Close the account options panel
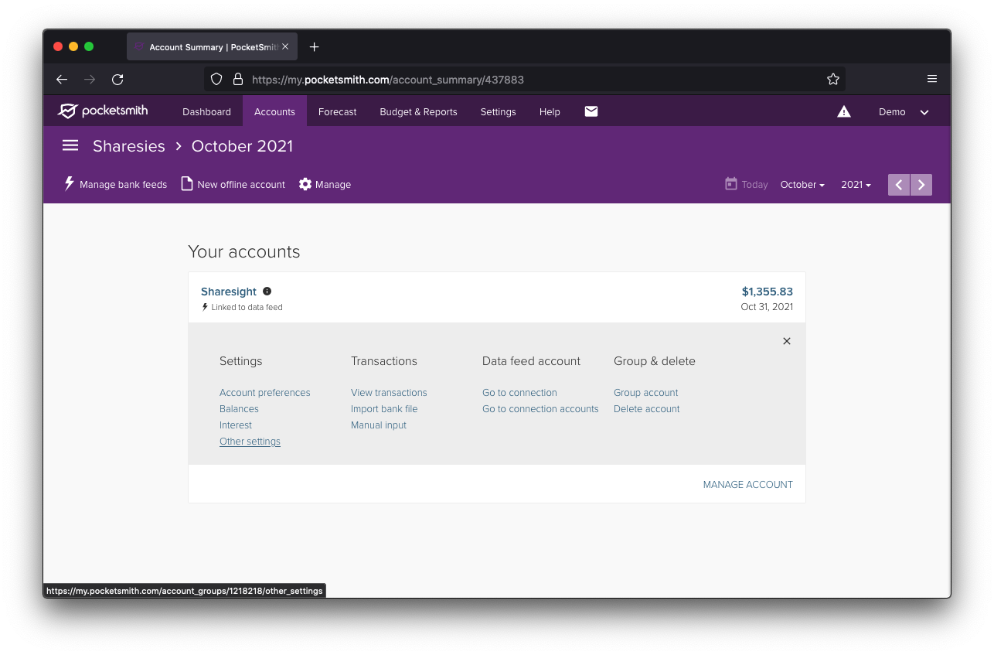 (786, 341)
